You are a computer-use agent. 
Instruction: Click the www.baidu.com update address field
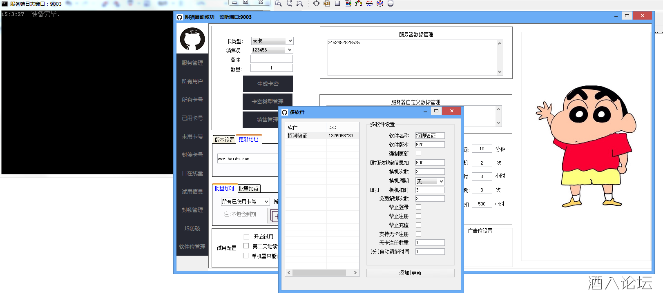pos(248,158)
